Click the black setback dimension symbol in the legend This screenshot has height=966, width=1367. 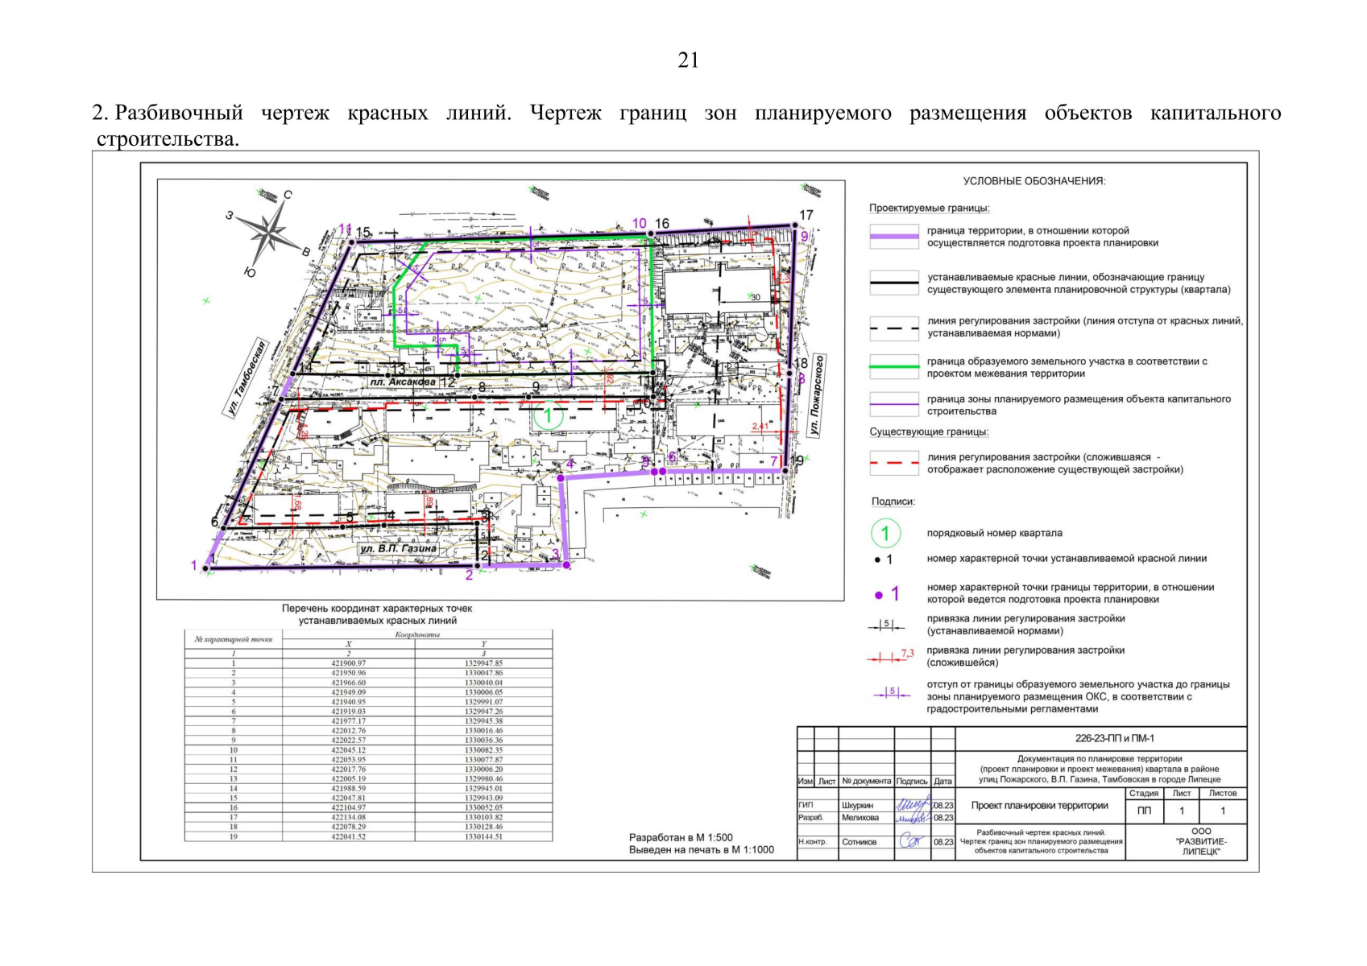pyautogui.click(x=886, y=625)
